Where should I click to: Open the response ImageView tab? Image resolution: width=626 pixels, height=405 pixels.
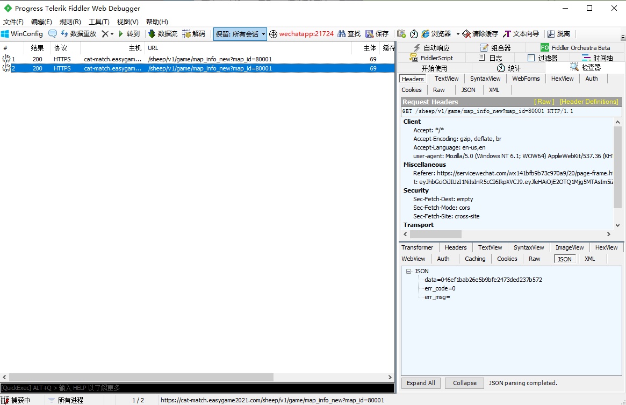point(569,247)
